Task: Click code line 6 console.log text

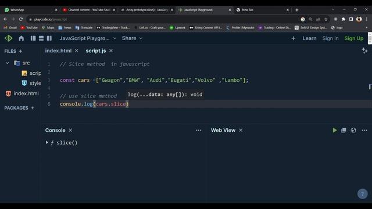Action: tap(94, 104)
